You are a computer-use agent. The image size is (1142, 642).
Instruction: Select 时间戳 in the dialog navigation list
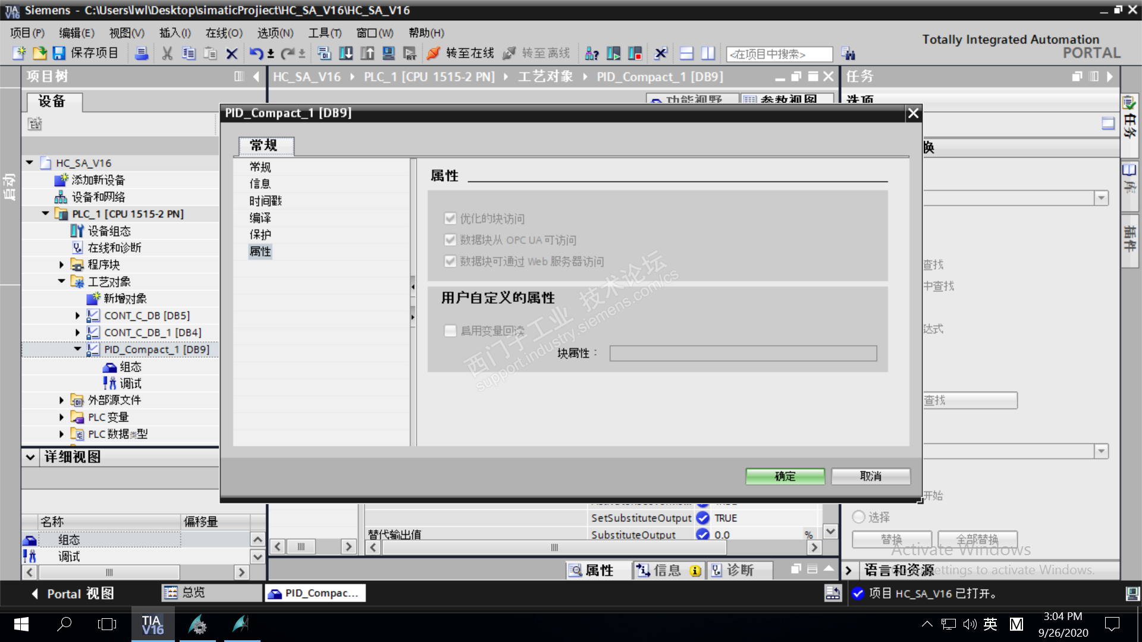[x=265, y=201]
